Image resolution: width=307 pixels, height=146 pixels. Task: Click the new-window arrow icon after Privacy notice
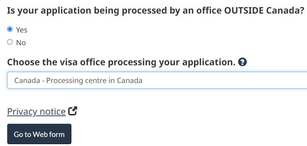73,111
